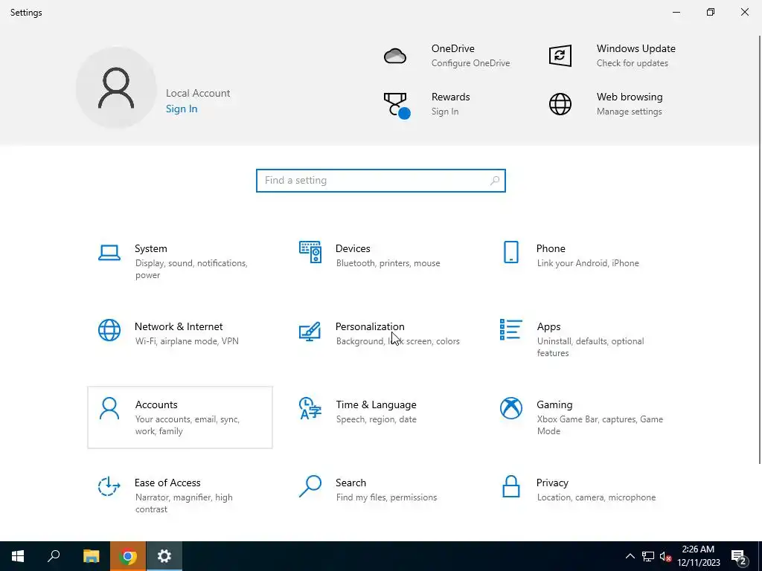This screenshot has height=571, width=762.
Task: Click the OneDrive cloud icon
Action: click(x=395, y=56)
